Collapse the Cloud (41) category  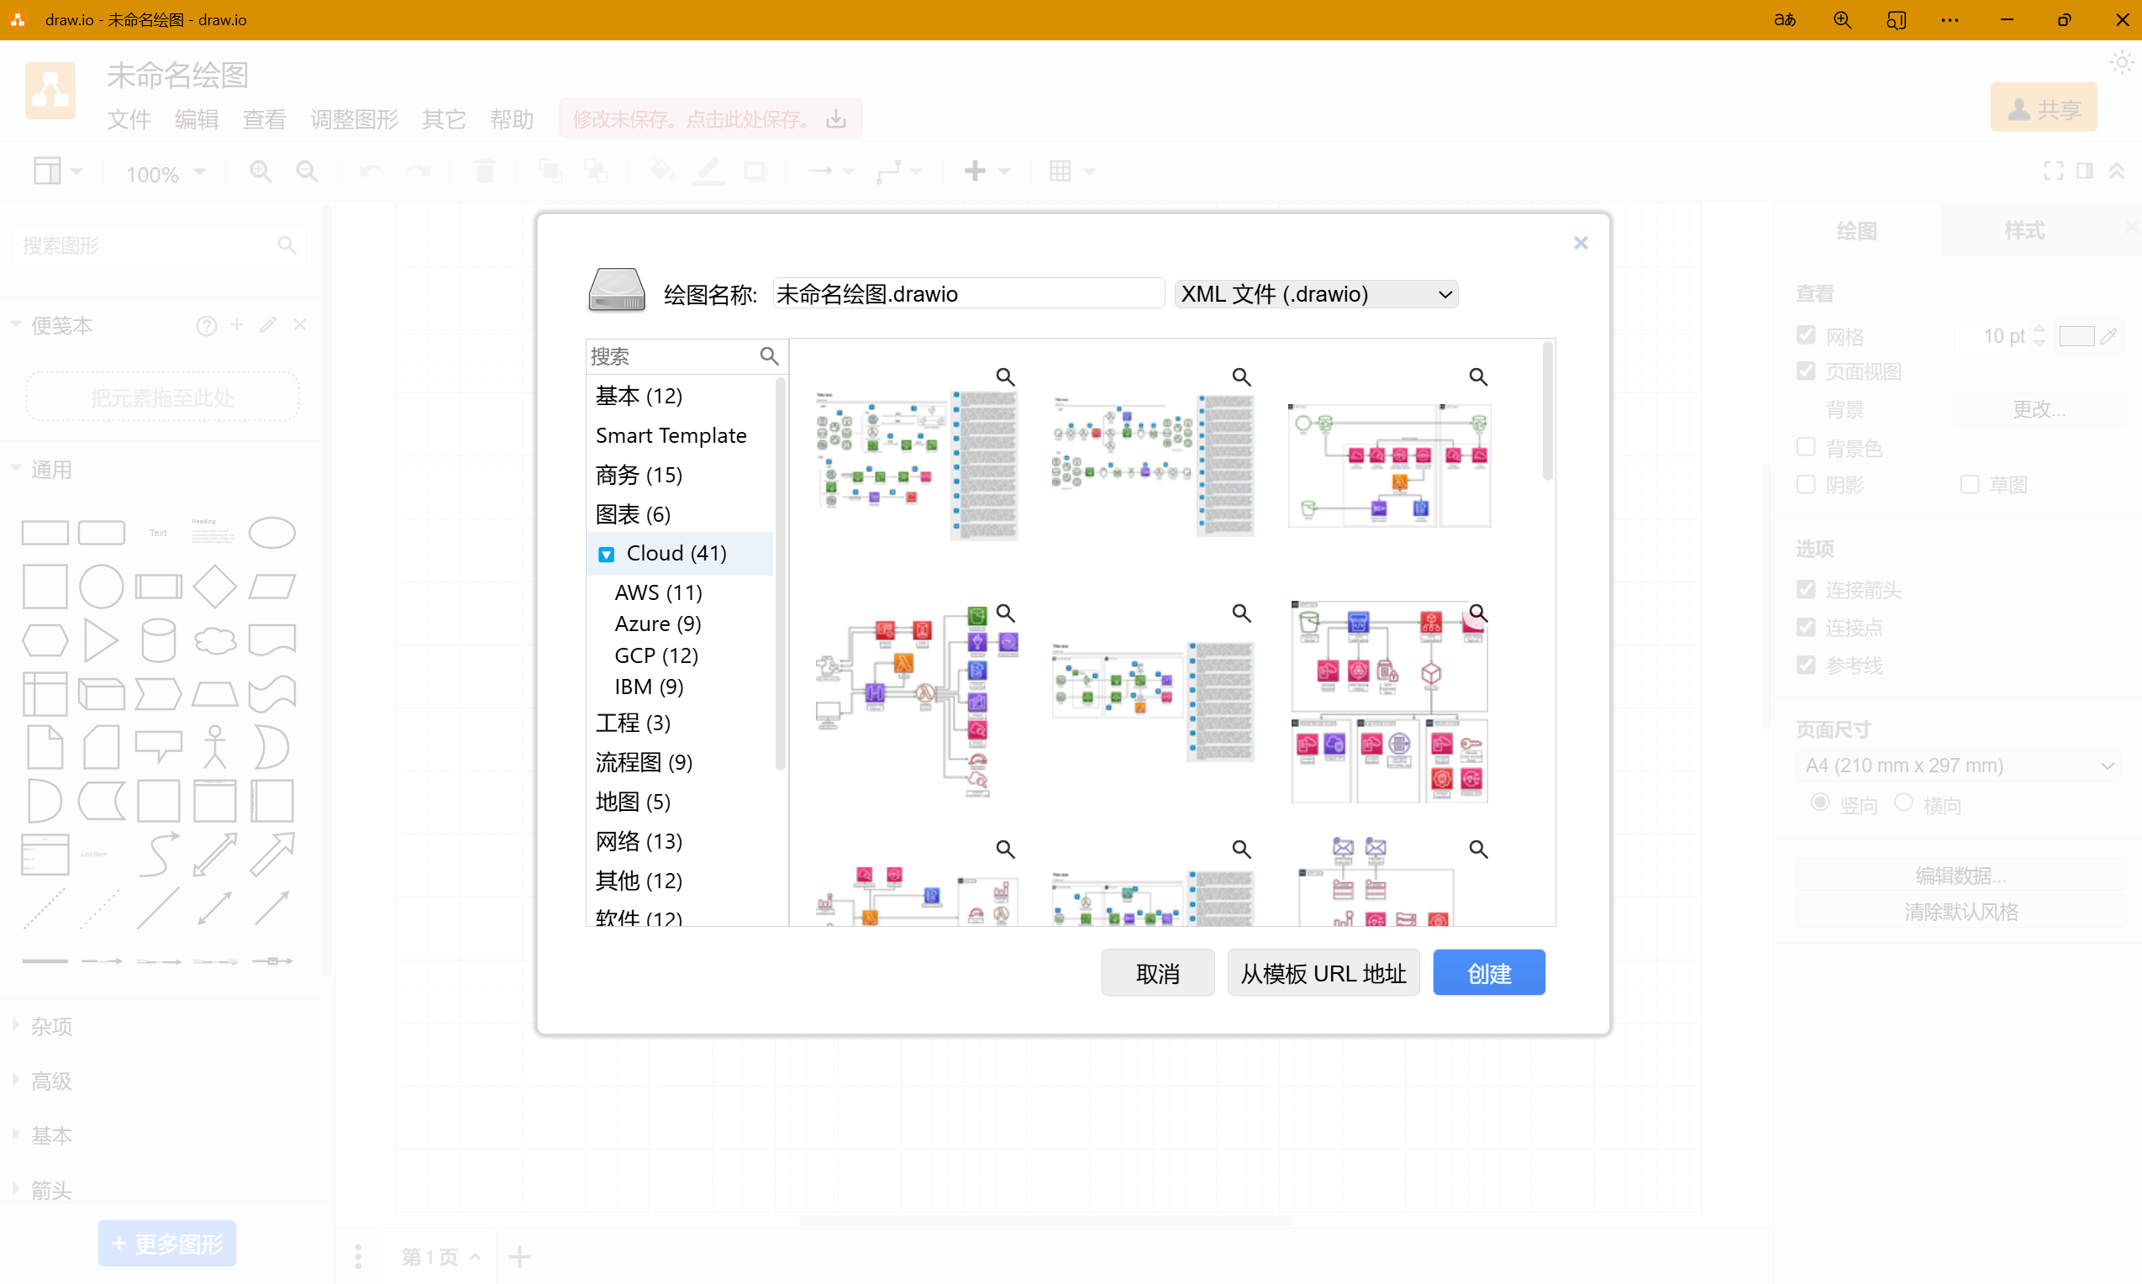pos(607,554)
